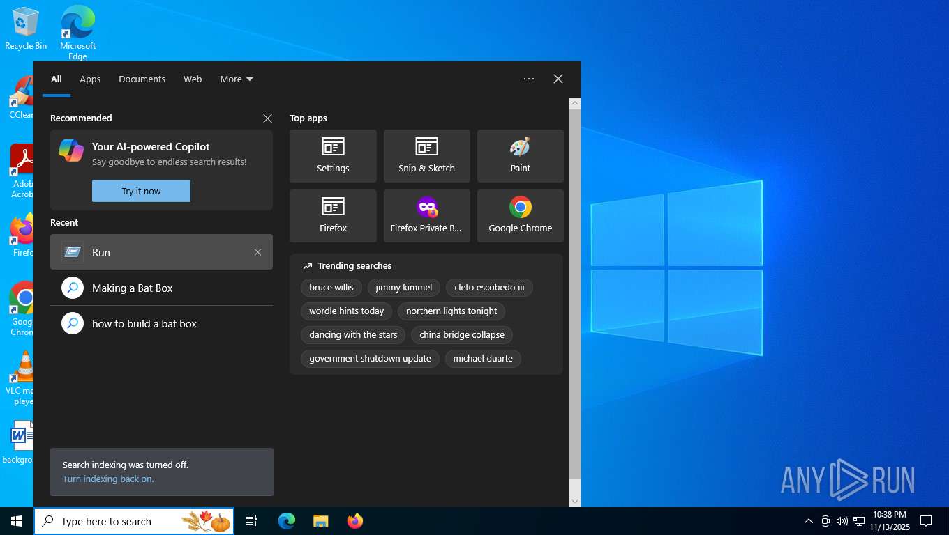Close the search panel

558,79
